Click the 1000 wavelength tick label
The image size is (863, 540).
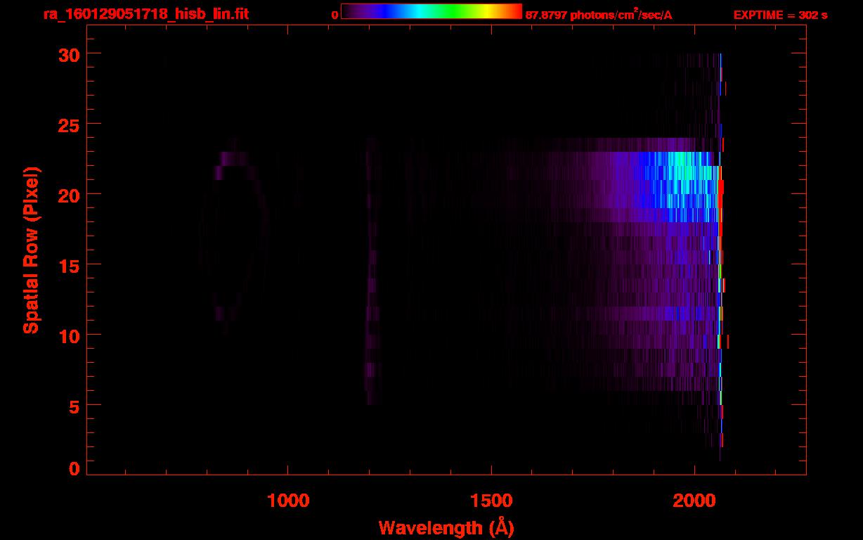click(x=288, y=501)
